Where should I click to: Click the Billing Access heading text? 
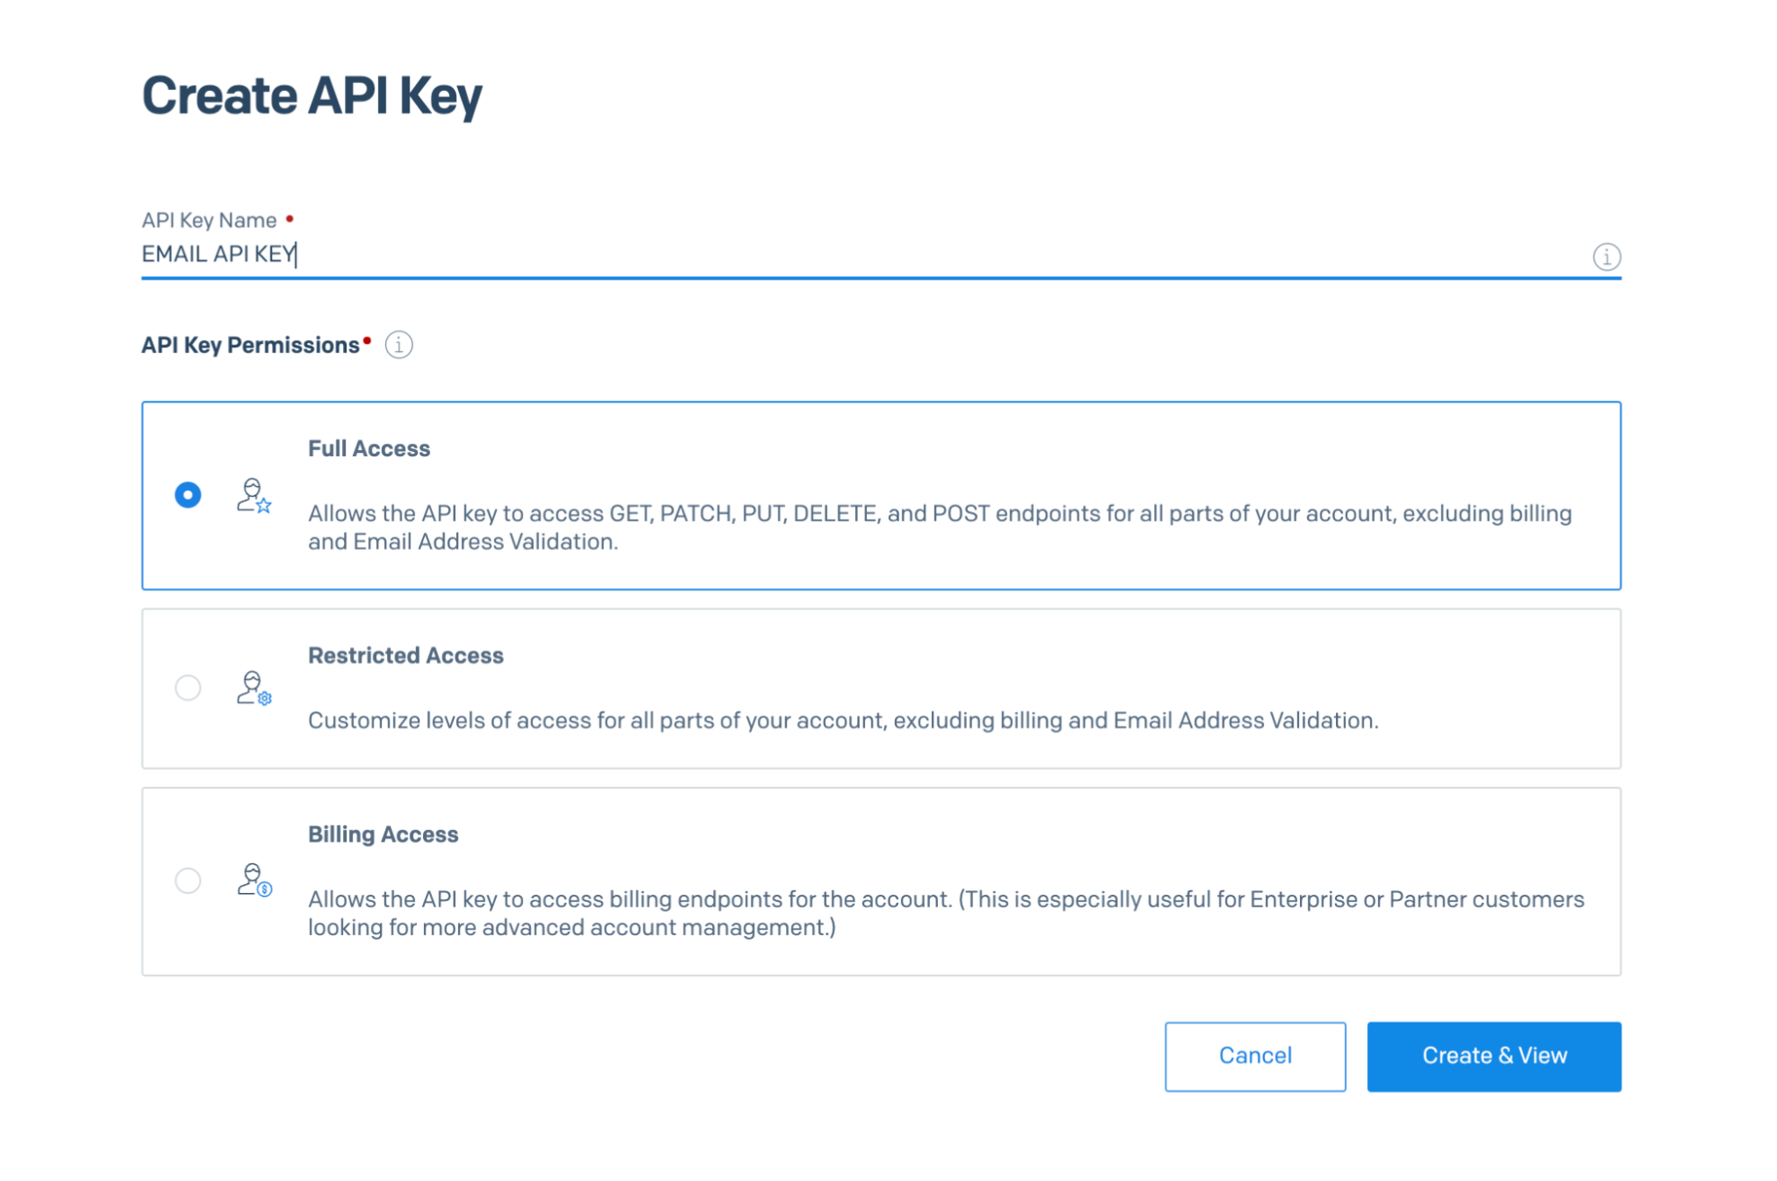[383, 834]
